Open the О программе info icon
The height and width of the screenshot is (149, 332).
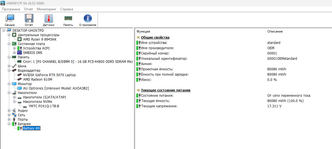[88, 20]
